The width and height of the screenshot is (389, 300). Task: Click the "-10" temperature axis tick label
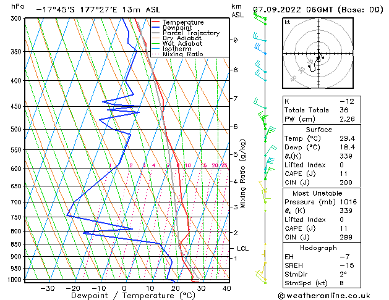point(99,288)
